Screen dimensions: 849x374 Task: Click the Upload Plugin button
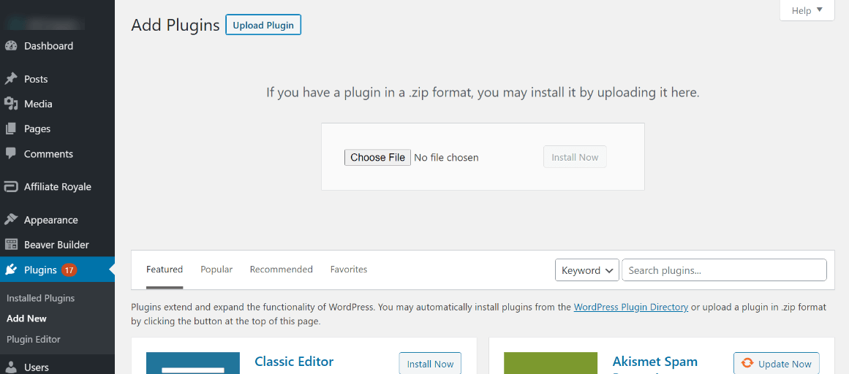click(263, 25)
